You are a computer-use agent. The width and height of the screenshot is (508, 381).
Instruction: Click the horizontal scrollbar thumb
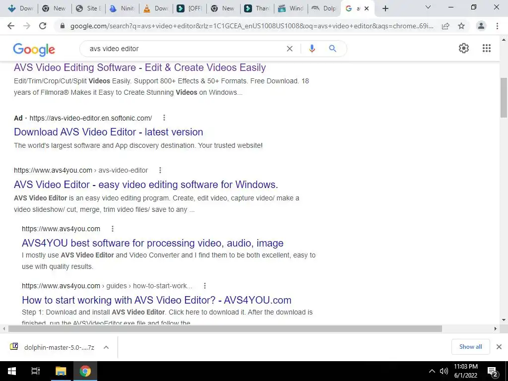(225, 328)
